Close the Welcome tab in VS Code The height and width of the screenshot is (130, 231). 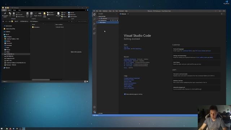[x=128, y=14]
